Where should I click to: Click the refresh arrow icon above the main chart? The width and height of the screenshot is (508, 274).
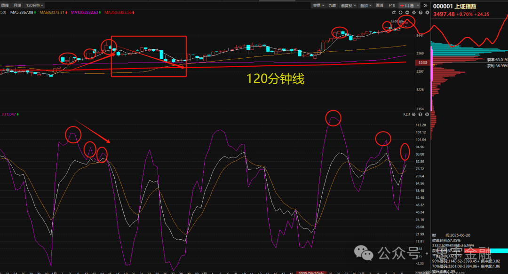(394, 13)
